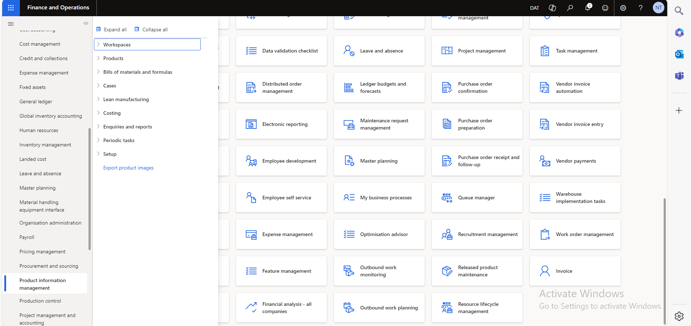Send feedback via smiley face icon
The width and height of the screenshot is (691, 326).
tap(605, 8)
